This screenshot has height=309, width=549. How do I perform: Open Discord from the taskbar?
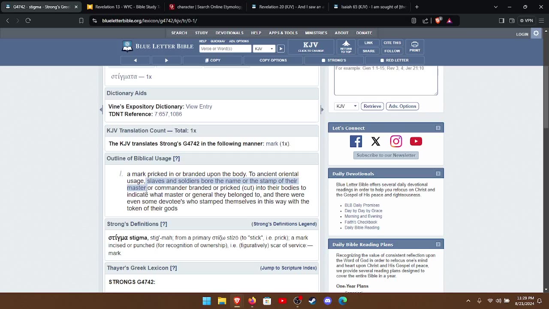coord(328,301)
